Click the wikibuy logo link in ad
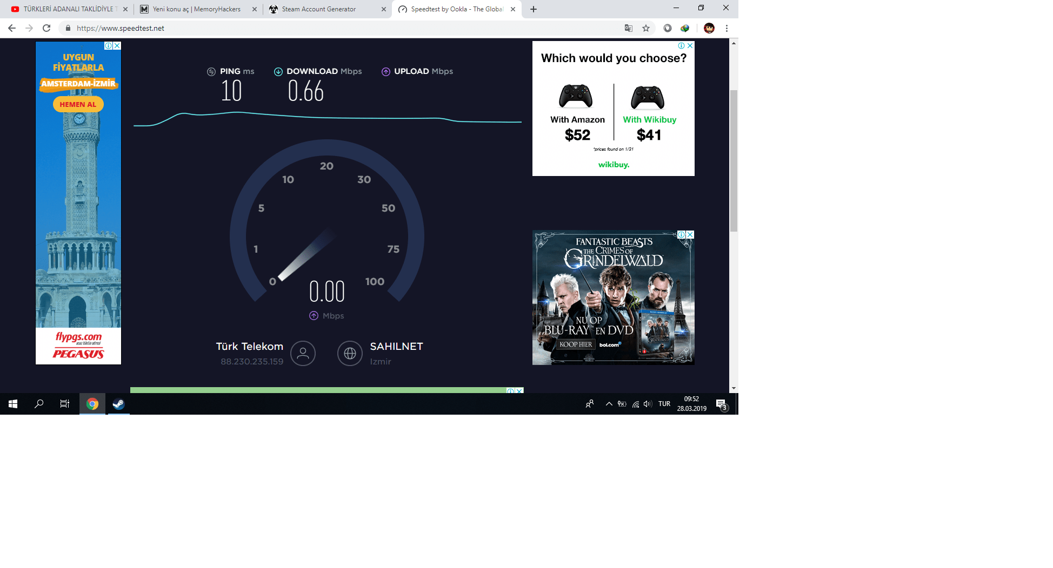This screenshot has height=568, width=1053. coord(614,165)
